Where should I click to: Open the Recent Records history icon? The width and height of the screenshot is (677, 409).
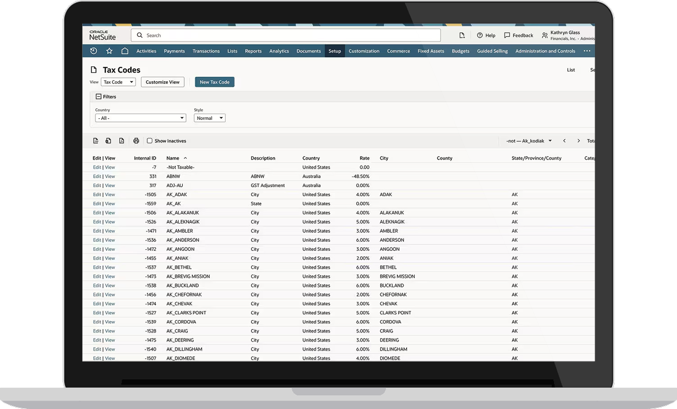pyautogui.click(x=93, y=51)
